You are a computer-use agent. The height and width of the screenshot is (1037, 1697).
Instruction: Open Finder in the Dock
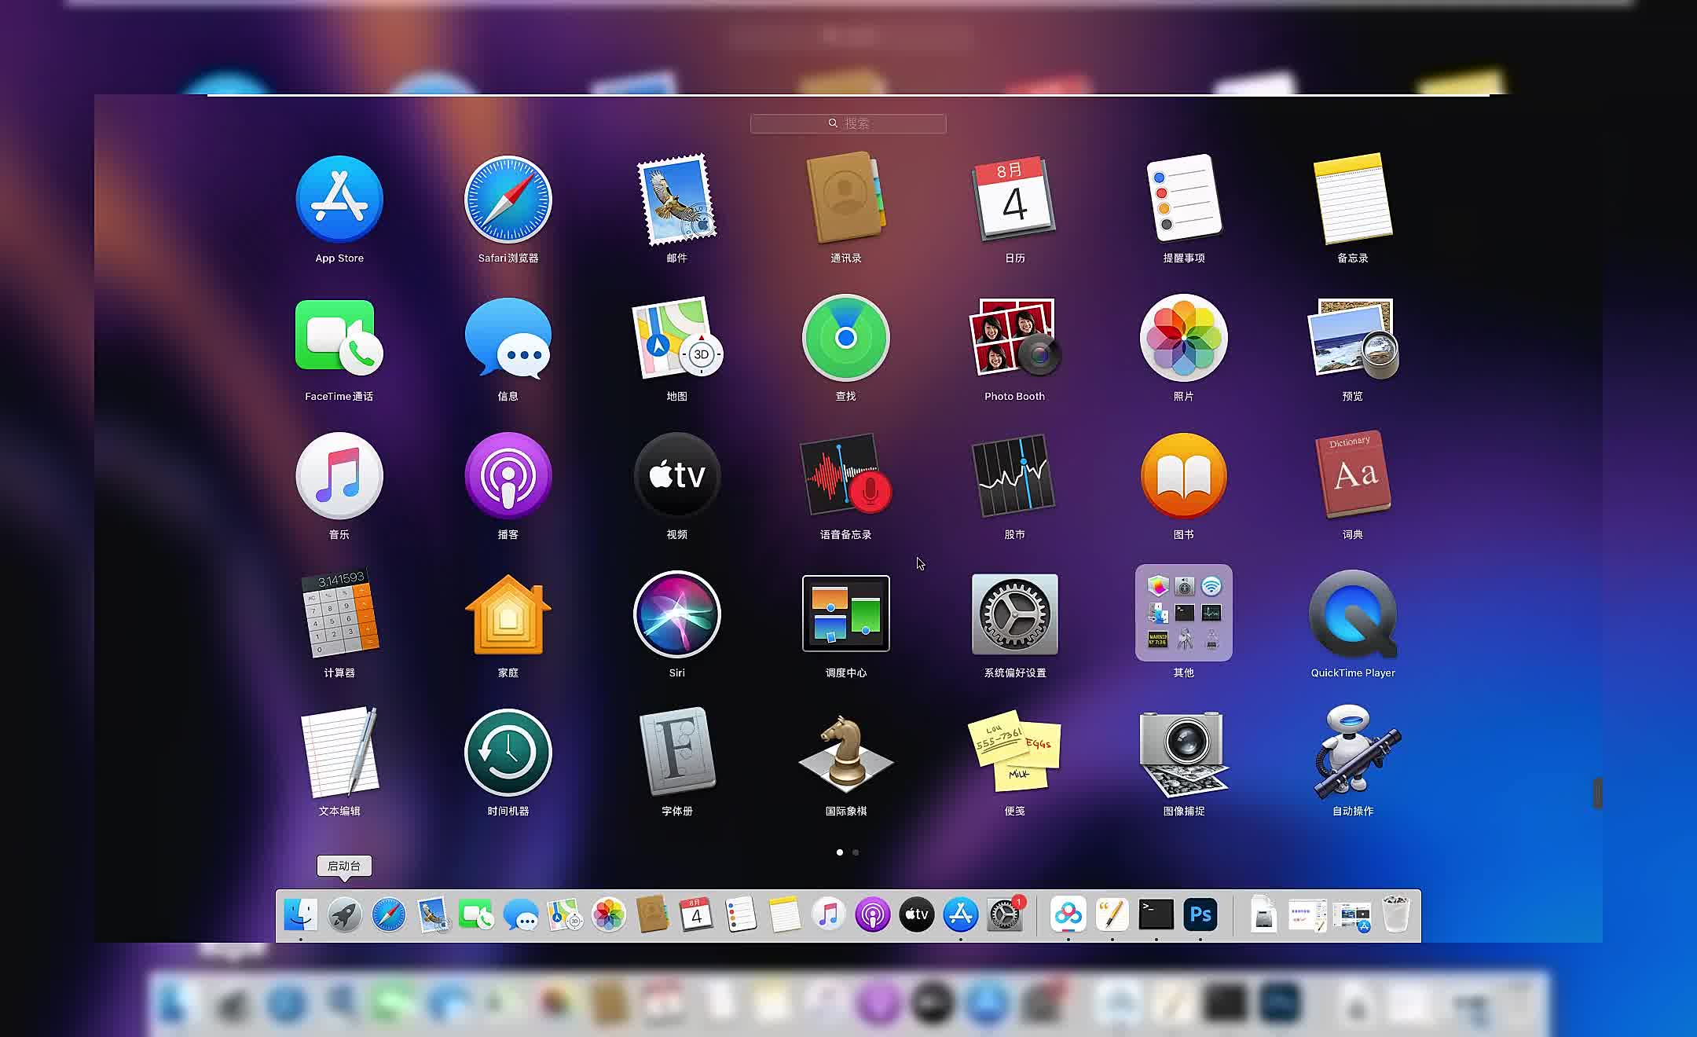[299, 916]
